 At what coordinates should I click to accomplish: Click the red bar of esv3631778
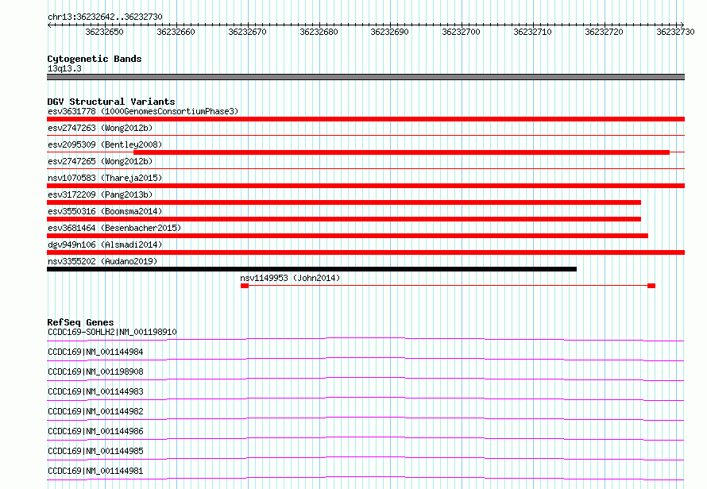(365, 119)
